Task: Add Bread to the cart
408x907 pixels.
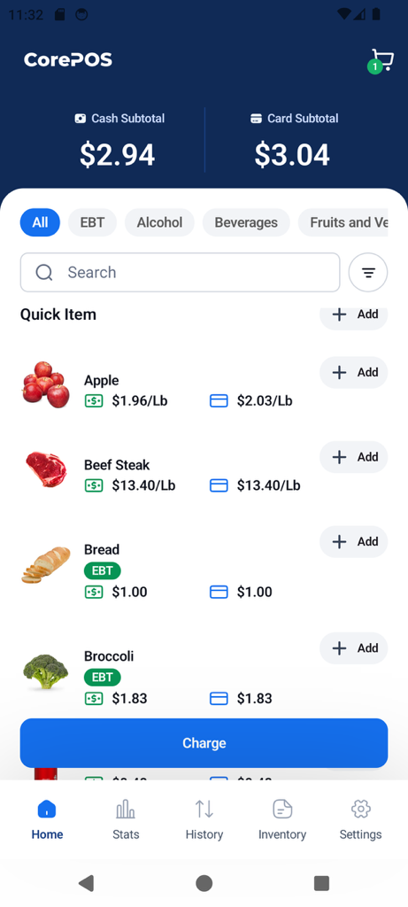Action: 354,542
